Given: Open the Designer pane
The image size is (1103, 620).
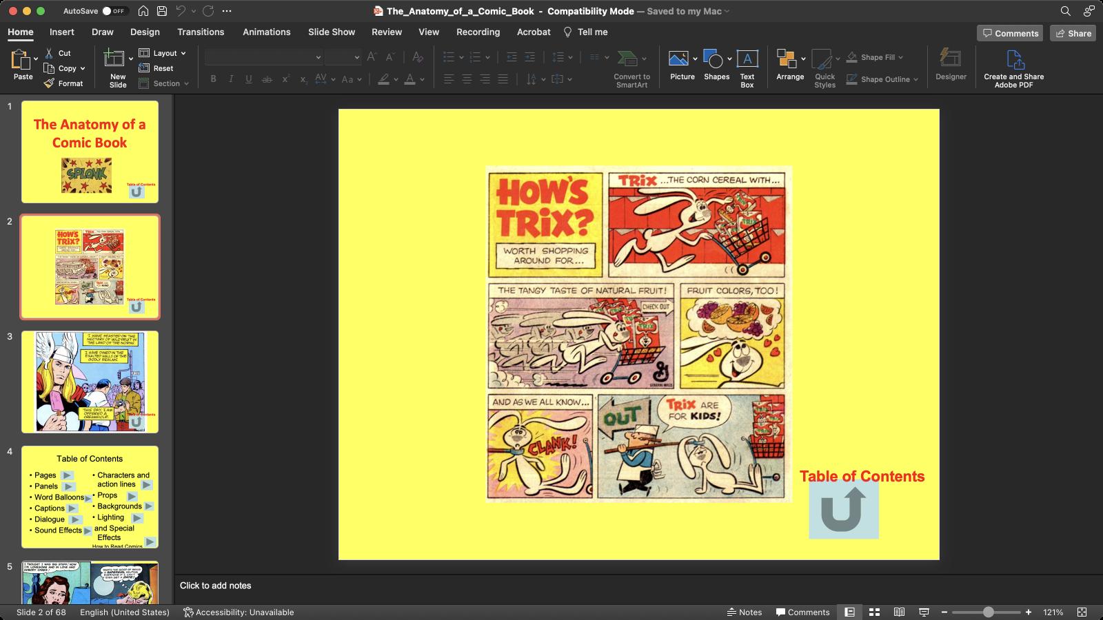Looking at the screenshot, I should (951, 65).
